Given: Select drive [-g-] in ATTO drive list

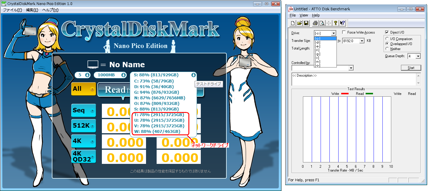Looking at the screenshot, I should 325,54.
